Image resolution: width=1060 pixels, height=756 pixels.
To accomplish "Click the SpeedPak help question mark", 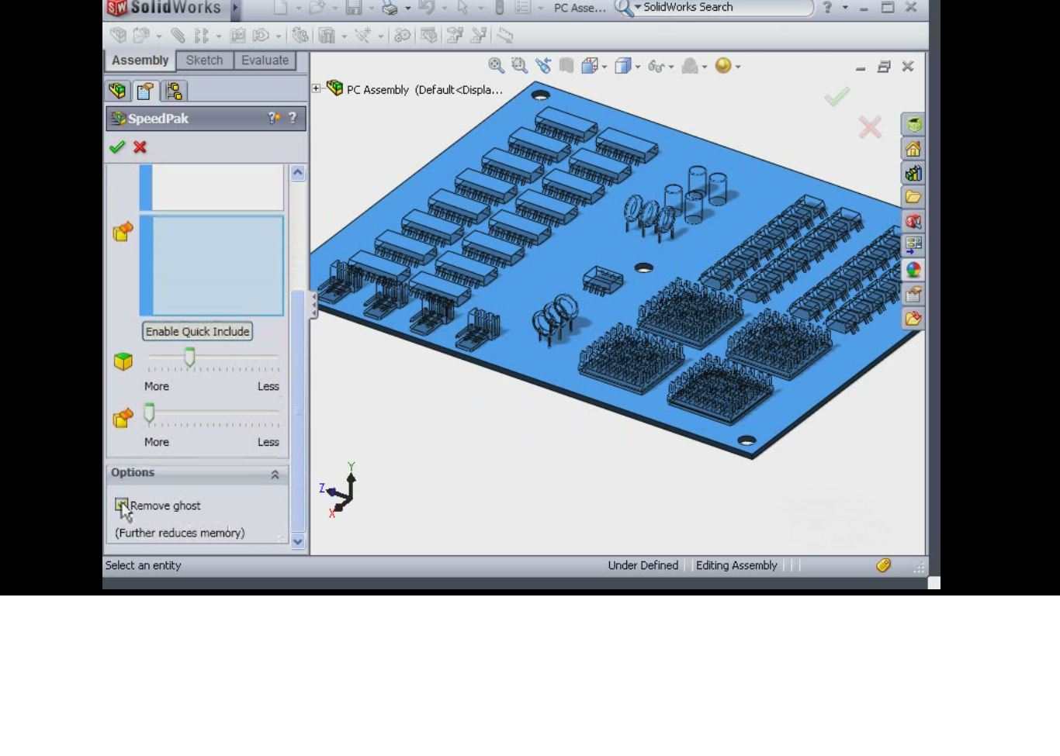I will pyautogui.click(x=293, y=118).
